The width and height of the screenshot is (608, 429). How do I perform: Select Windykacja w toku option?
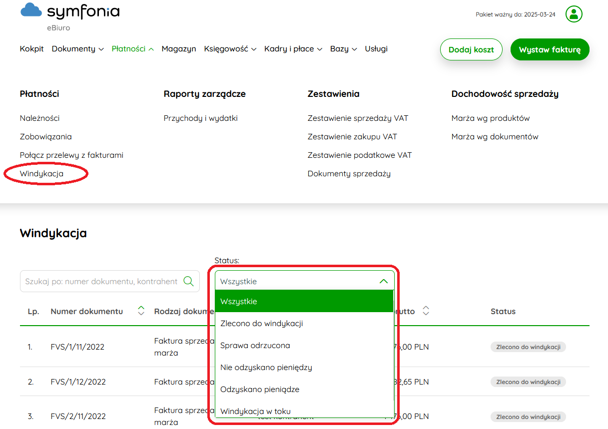304,410
